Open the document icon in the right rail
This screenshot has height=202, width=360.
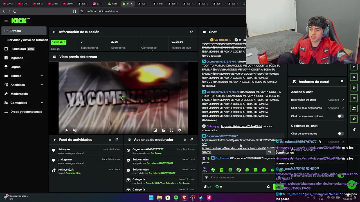point(354,77)
